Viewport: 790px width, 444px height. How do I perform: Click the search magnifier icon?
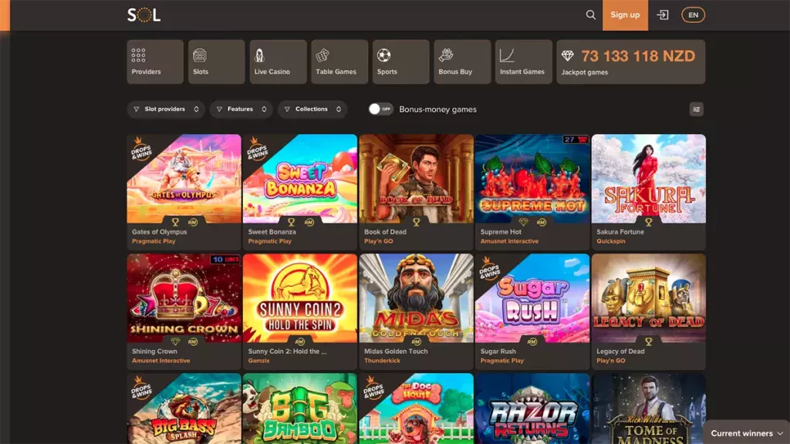[x=591, y=15]
